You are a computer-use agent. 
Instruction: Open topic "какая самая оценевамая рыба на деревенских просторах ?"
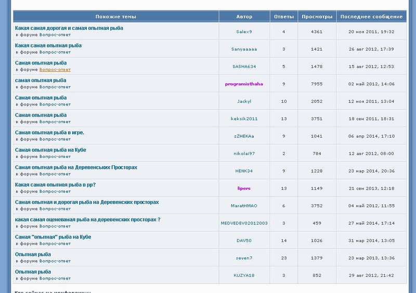(x=88, y=220)
